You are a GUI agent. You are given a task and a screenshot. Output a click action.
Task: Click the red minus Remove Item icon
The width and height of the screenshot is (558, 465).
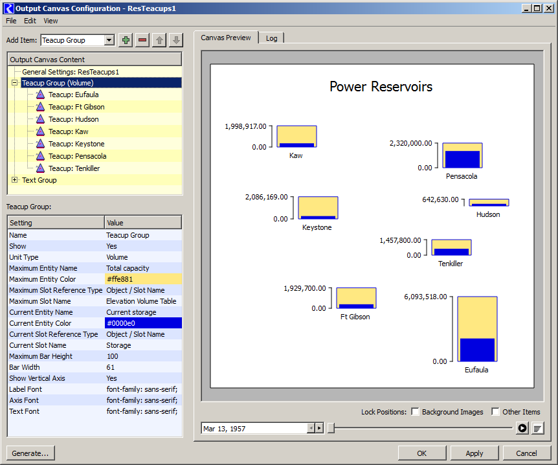tap(142, 40)
